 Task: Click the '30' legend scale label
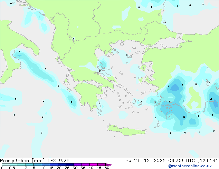(75, 168)
